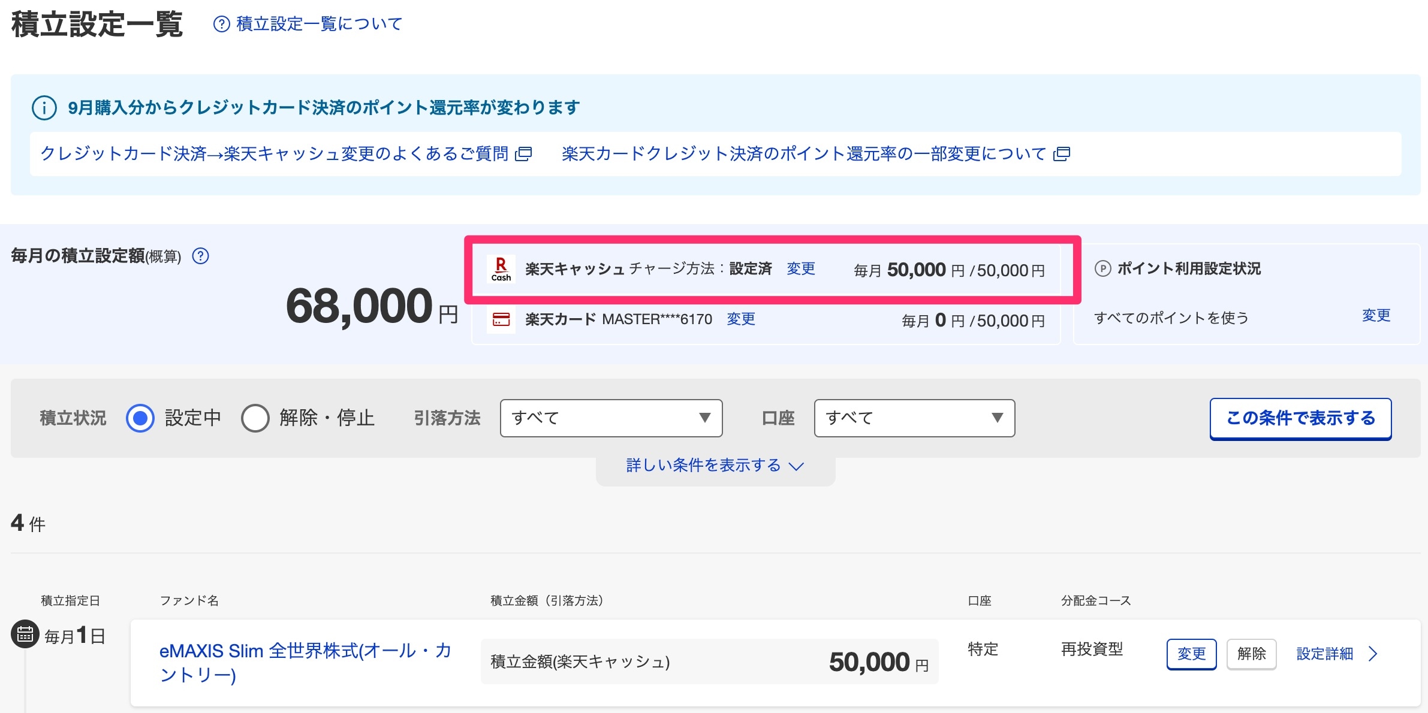Click the 積立指定日 column header
Viewport: 1428px width, 713px height.
[70, 601]
